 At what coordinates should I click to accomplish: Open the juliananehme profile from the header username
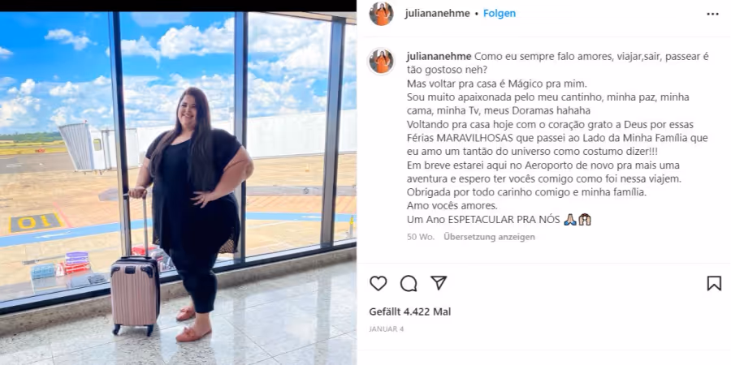(437, 14)
